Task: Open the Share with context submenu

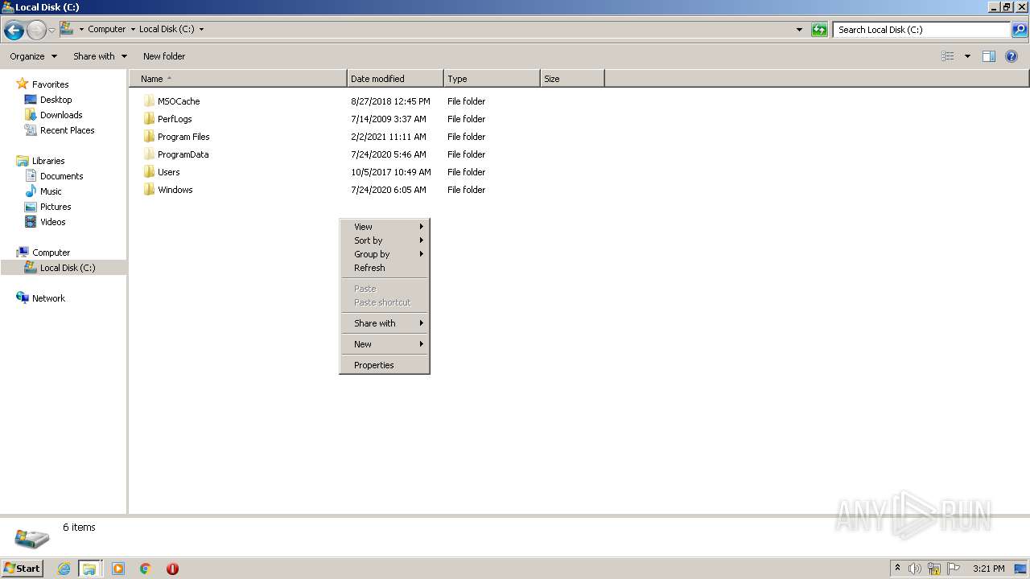Action: (x=385, y=323)
